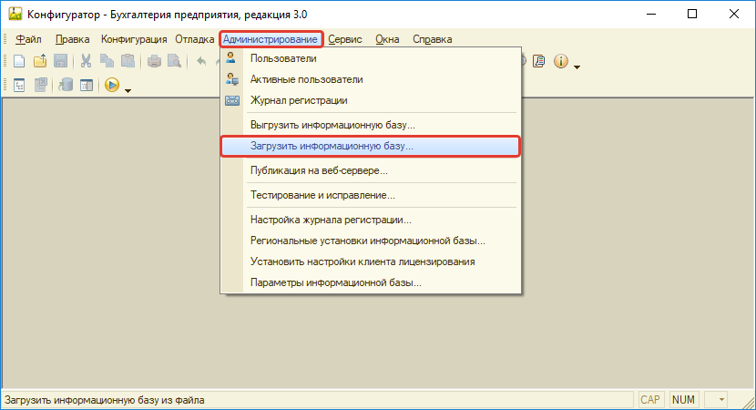The width and height of the screenshot is (756, 410).
Task: Click the syntax helper icon
Action: (x=538, y=61)
